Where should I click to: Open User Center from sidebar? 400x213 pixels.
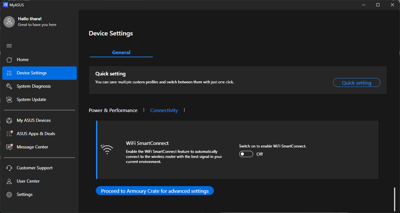pos(39,181)
